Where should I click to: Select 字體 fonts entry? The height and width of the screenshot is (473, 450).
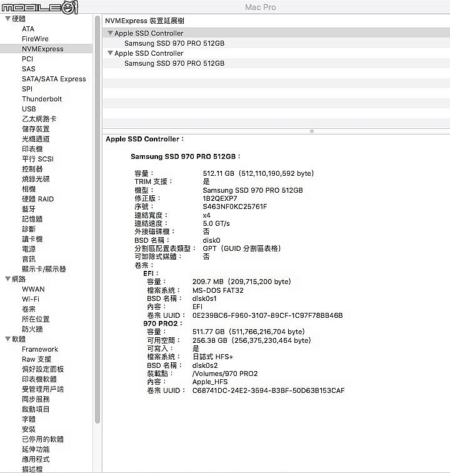[29, 419]
